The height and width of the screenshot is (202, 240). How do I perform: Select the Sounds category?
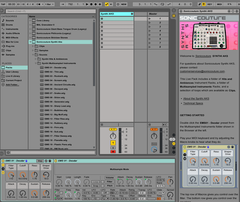tap(10, 20)
